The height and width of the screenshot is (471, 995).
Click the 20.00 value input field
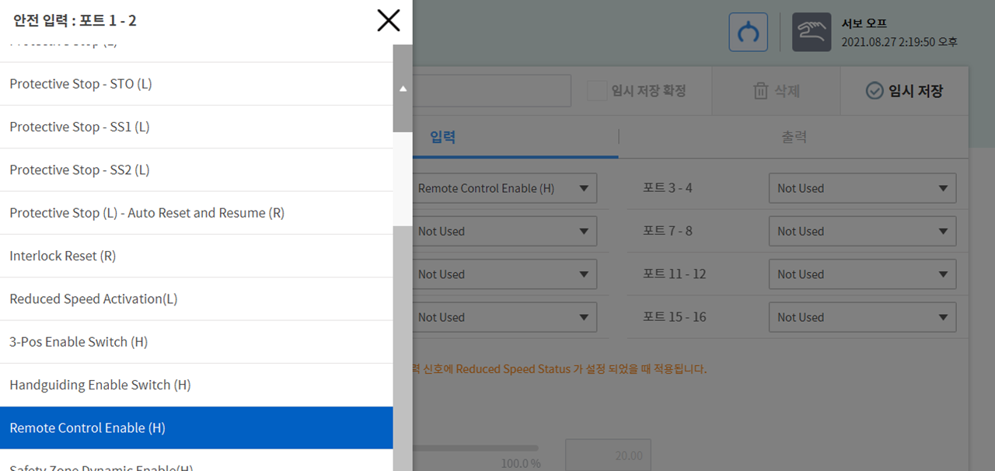click(x=608, y=455)
